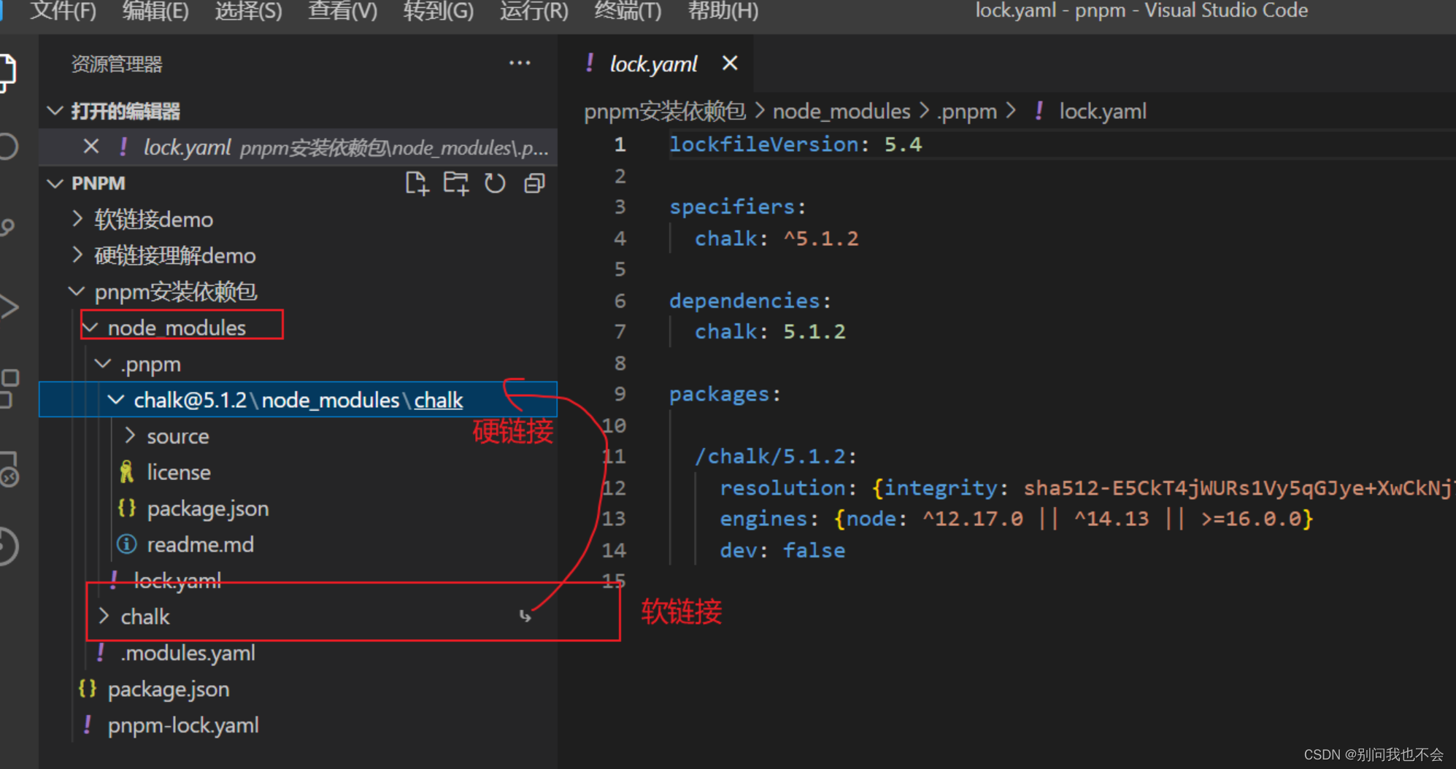Click the symlink arrow icon on chalk row
The width and height of the screenshot is (1456, 769).
click(x=525, y=617)
